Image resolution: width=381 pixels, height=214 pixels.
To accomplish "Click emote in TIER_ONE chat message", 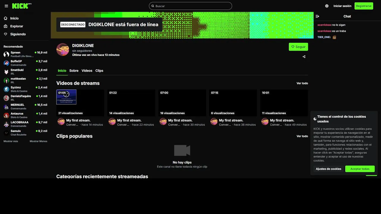I will point(334,37).
